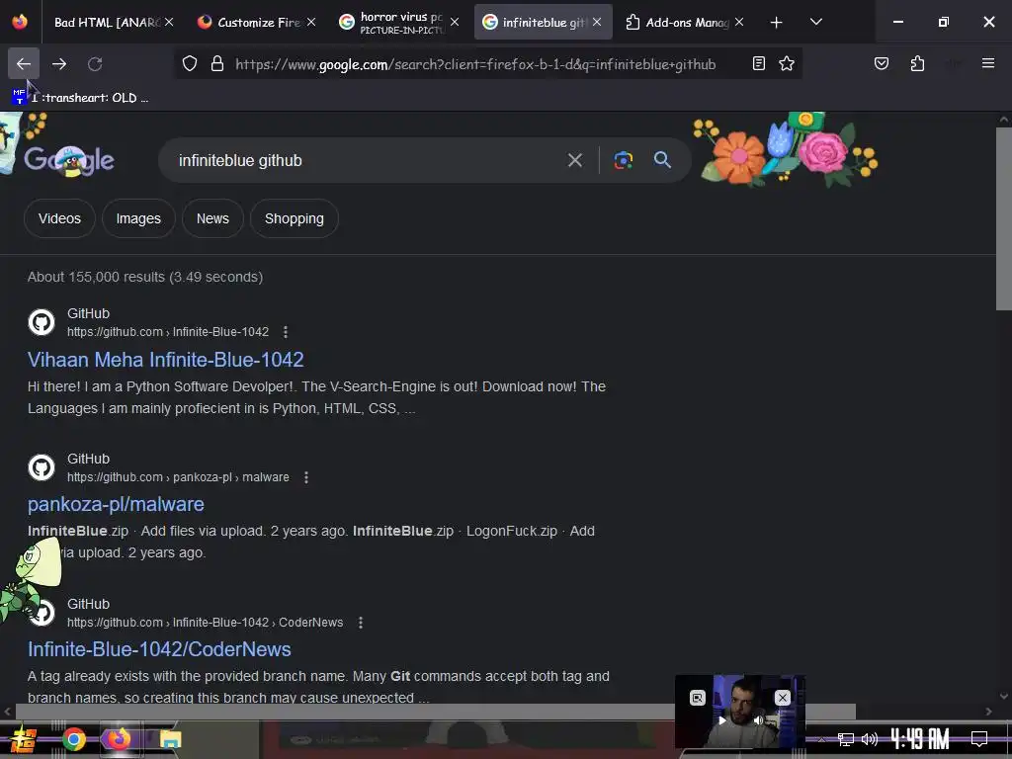Open options for Infinite-Blue-1042 result
The image size is (1012, 759).
coord(286,332)
